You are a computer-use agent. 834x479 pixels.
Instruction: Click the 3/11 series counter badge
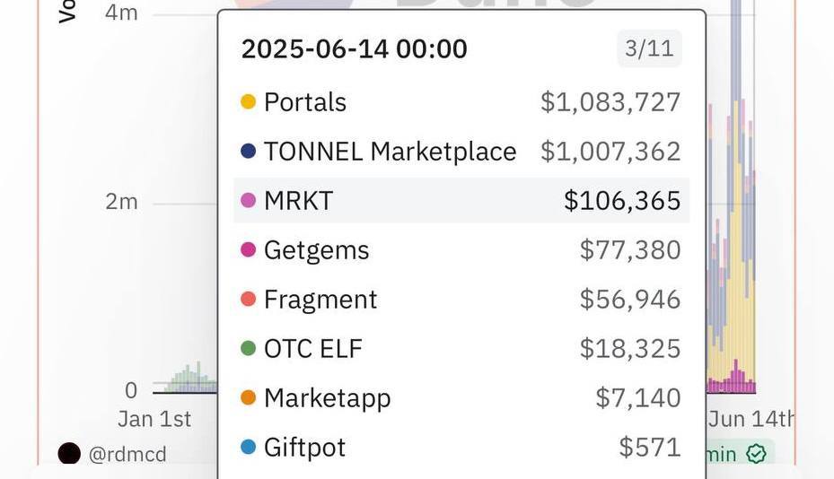(x=649, y=48)
